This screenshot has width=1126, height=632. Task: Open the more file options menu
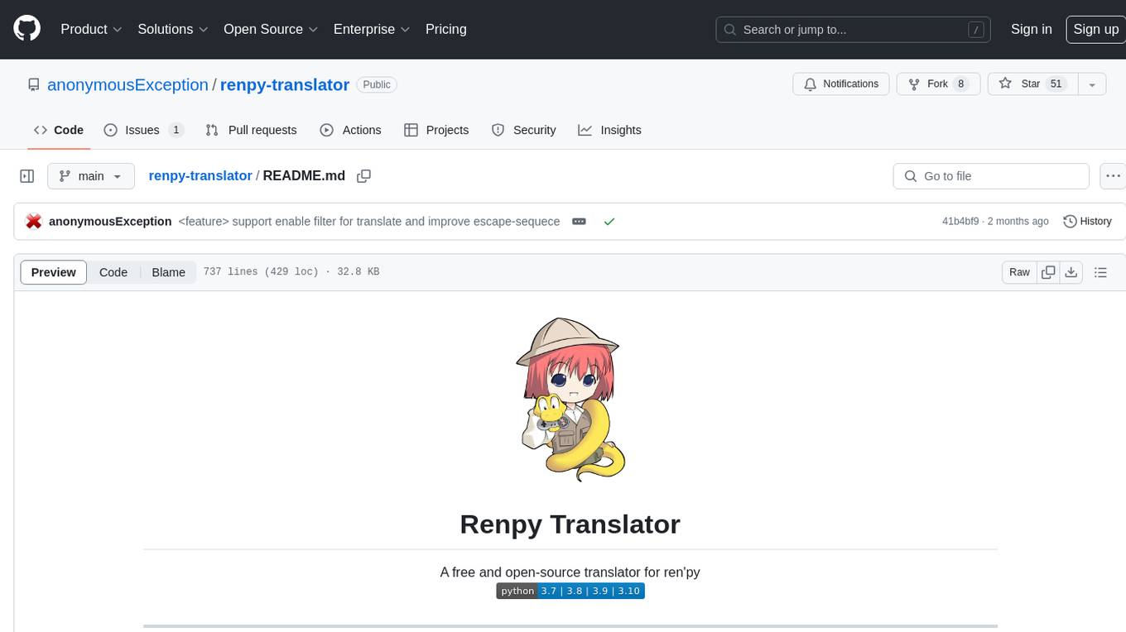[1114, 176]
